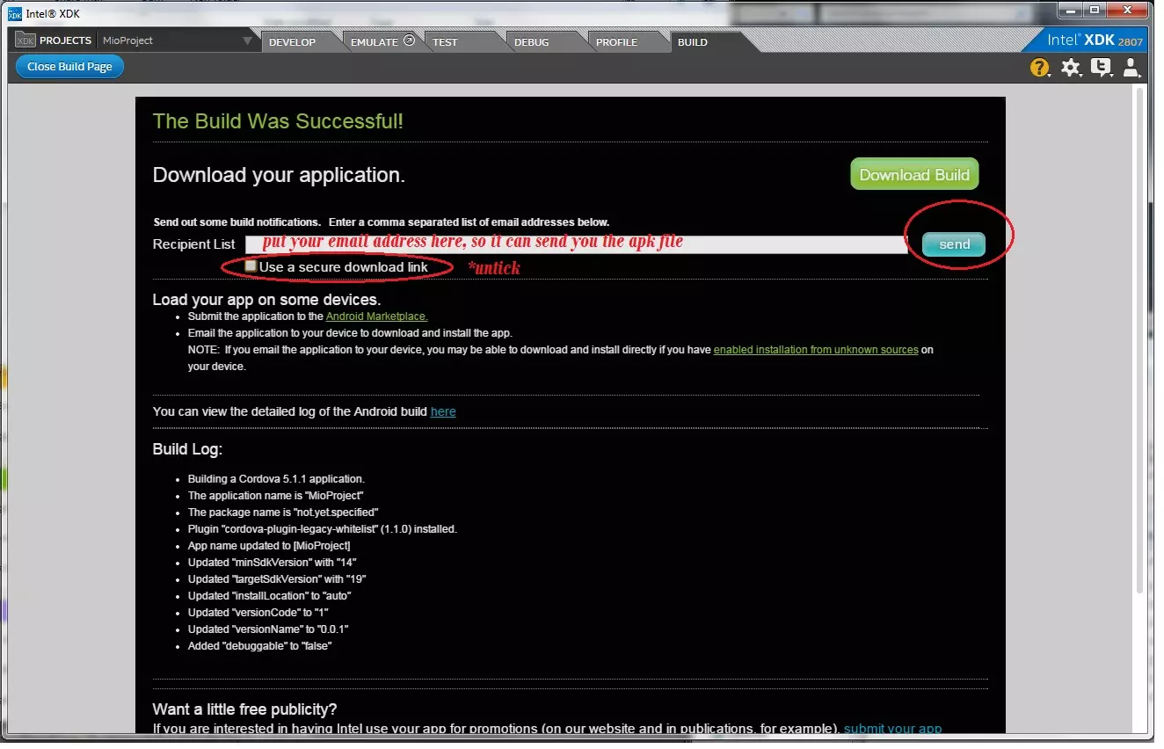Maximize the Intel XDK window
Screen dimensions: 1164x749
(1094, 11)
